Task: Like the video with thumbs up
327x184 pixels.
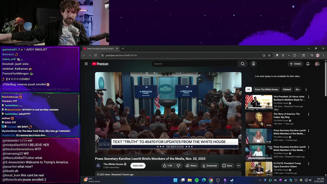Action: 168,166
